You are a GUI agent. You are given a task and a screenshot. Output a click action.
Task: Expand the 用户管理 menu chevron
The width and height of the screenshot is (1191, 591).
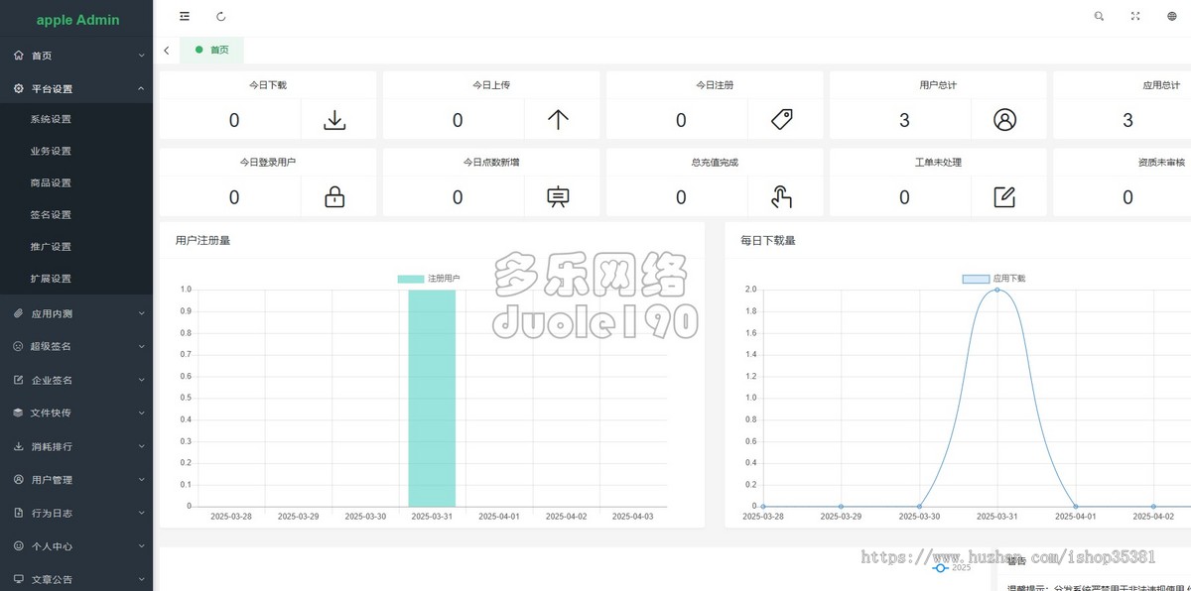coord(141,479)
